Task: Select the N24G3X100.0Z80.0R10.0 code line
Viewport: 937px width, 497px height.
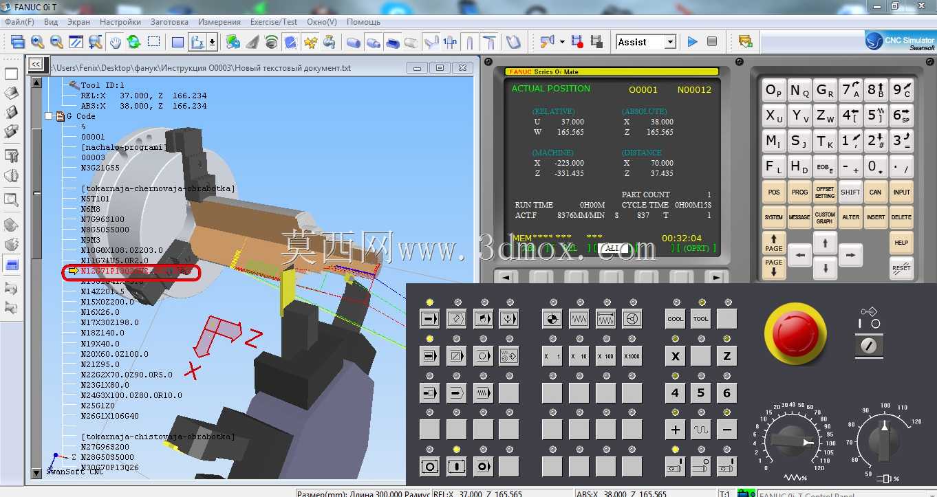Action: pos(131,395)
